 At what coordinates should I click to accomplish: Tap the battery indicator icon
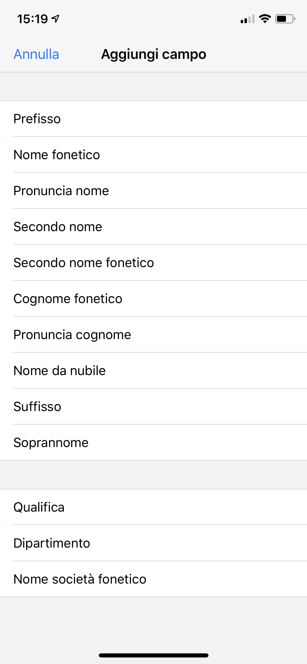285,19
